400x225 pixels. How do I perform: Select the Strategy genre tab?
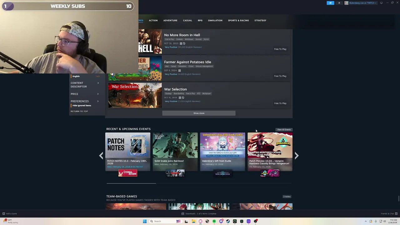260,20
